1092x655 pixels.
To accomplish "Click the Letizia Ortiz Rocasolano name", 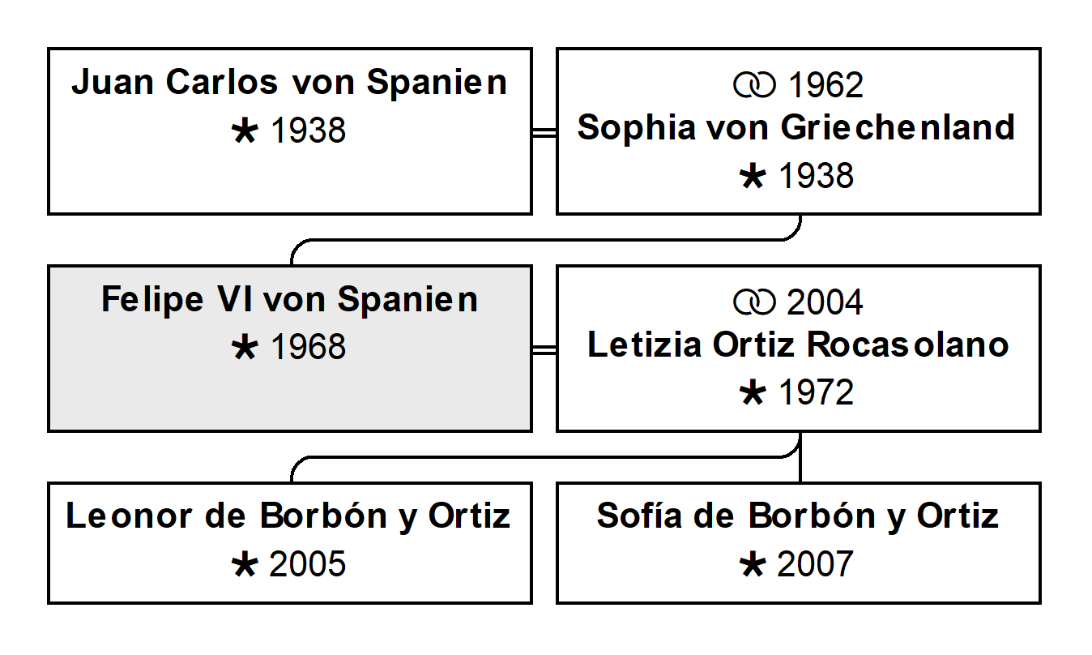I will 798,345.
